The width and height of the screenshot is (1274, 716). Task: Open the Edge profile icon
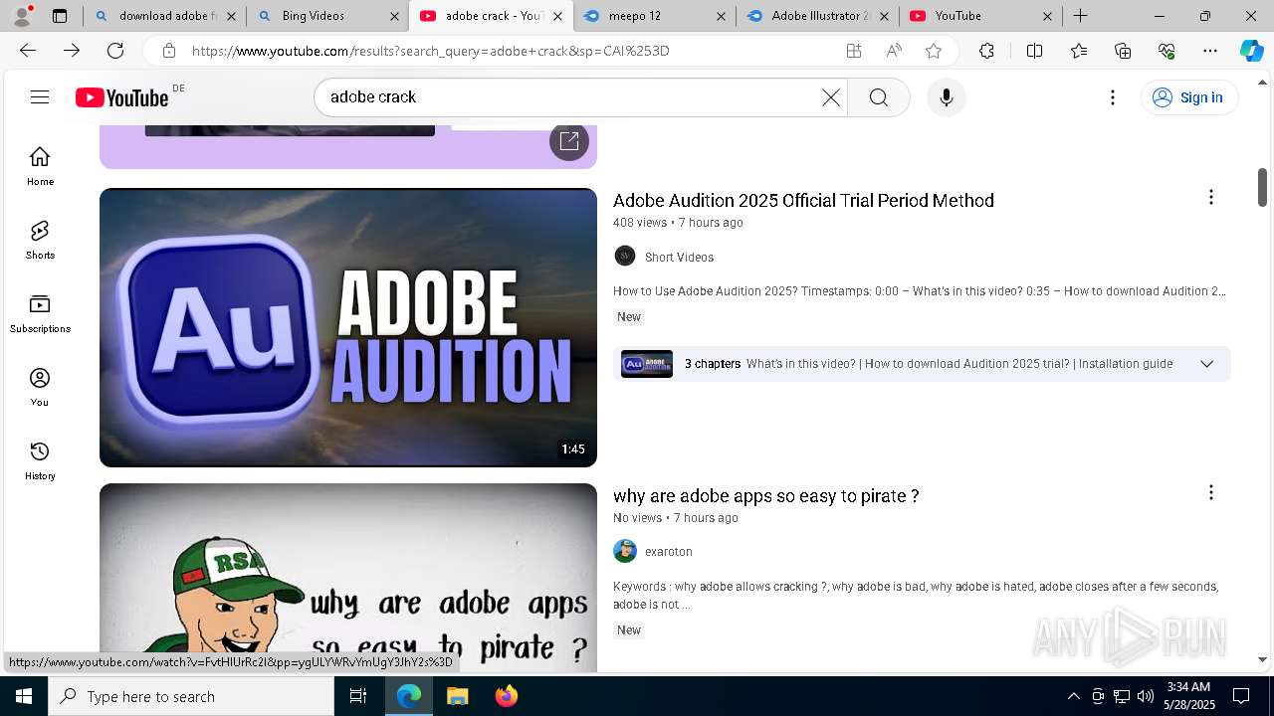tap(22, 15)
